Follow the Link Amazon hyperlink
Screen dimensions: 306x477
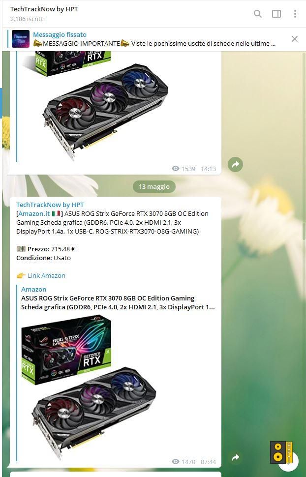click(x=46, y=275)
